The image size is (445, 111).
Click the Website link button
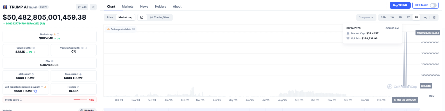[x=87, y=110]
